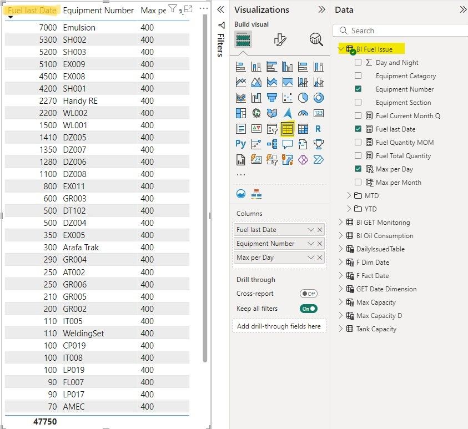468x429 pixels.
Task: Check the Equipment Section field
Action: click(x=358, y=102)
